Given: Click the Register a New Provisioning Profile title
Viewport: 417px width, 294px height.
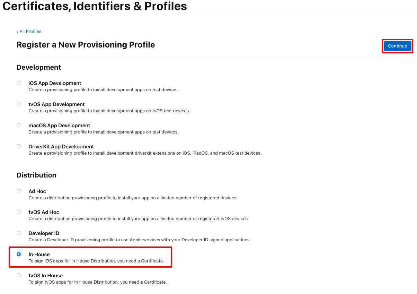Looking at the screenshot, I should 86,45.
